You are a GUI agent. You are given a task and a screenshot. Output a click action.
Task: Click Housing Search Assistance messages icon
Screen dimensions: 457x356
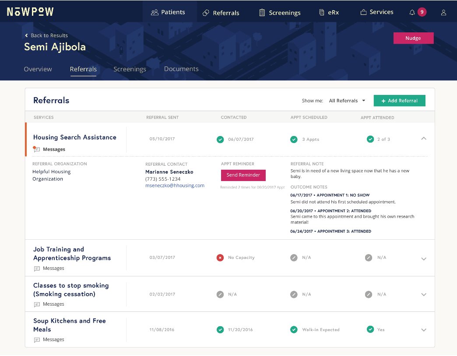(36, 149)
